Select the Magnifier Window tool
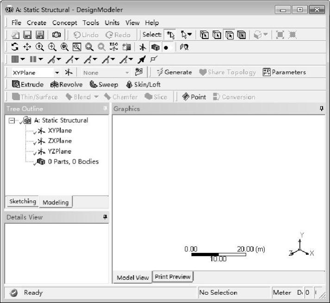The width and height of the screenshot is (330, 303). click(x=77, y=47)
